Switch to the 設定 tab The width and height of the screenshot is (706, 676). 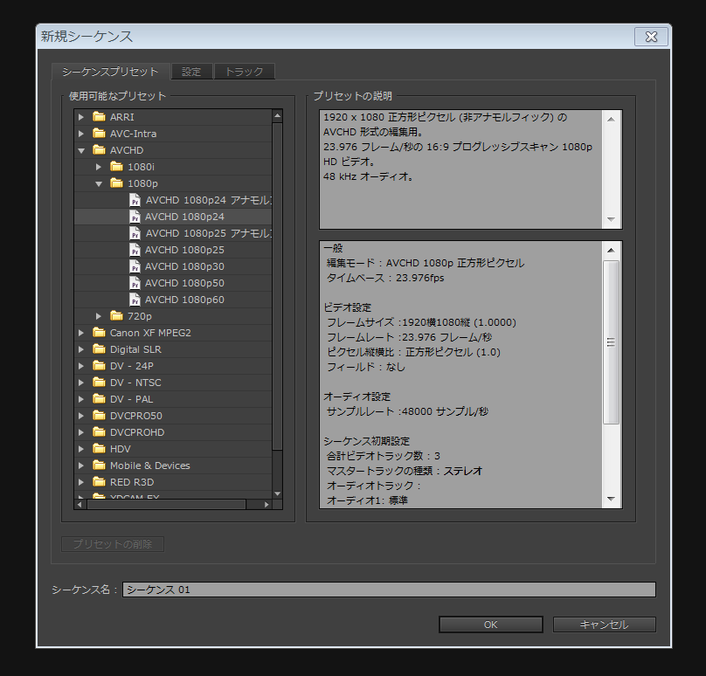click(x=190, y=72)
